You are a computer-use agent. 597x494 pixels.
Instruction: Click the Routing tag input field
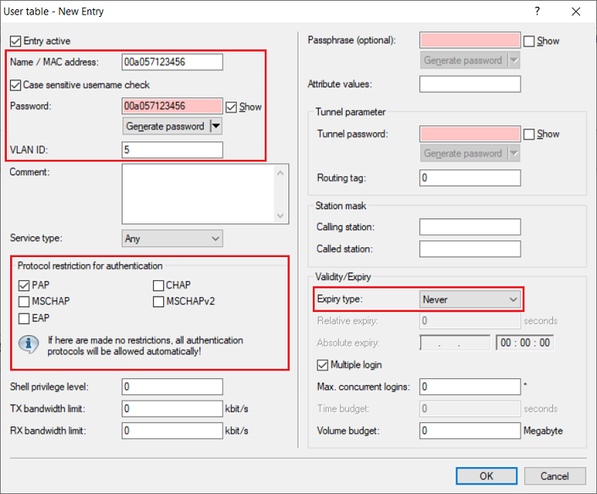click(469, 178)
